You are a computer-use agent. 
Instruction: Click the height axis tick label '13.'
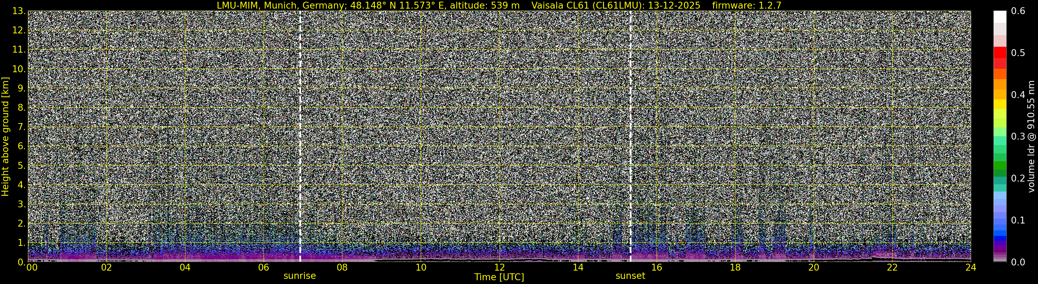19,11
